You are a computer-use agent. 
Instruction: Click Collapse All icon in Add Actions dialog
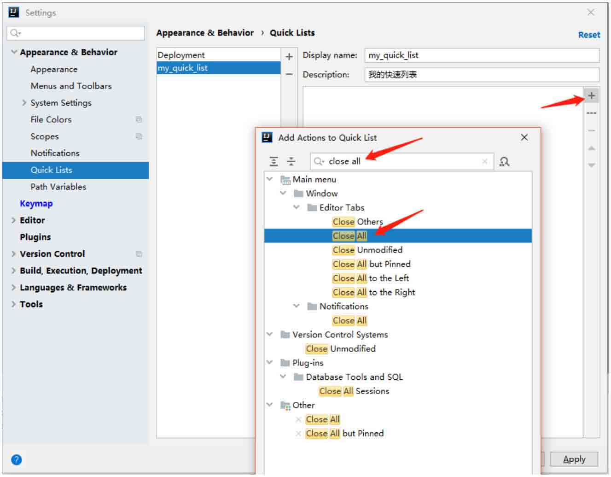[x=291, y=161]
